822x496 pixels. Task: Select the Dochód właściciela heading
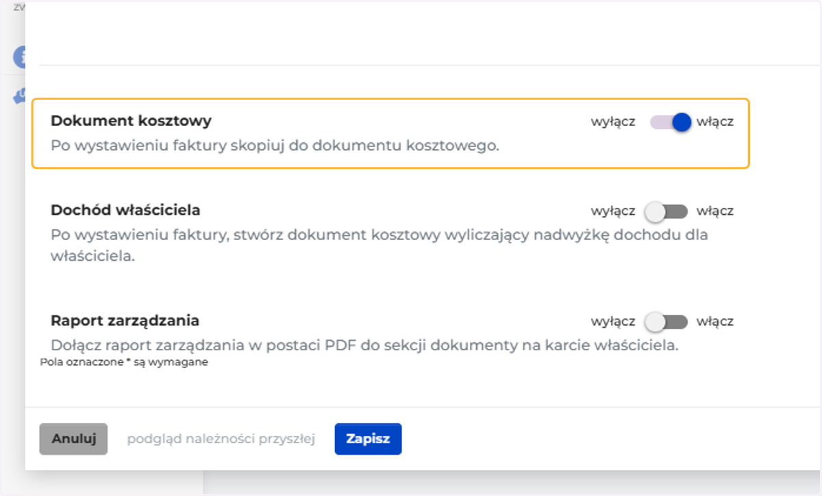click(125, 210)
